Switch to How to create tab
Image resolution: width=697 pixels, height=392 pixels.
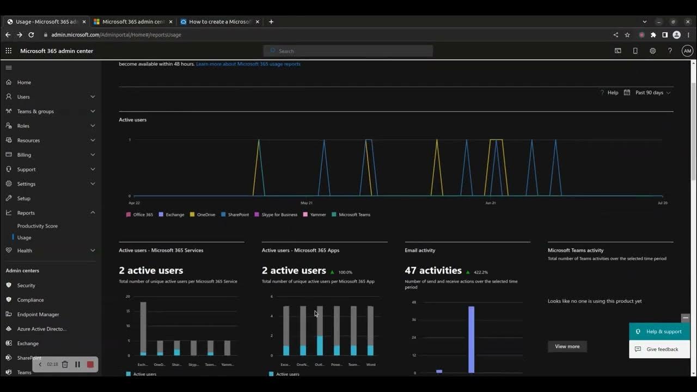219,22
